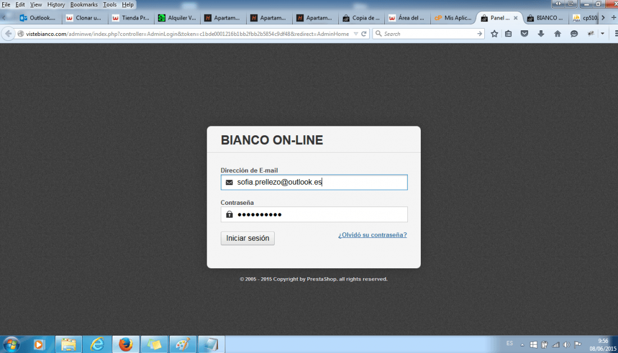Click the lock icon in password field
This screenshot has height=353, width=618.
coord(229,214)
